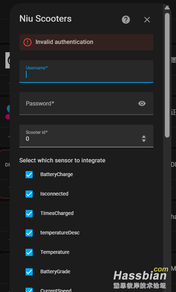Focus the Username input field
Screen dimensions: 176x292
point(86,71)
